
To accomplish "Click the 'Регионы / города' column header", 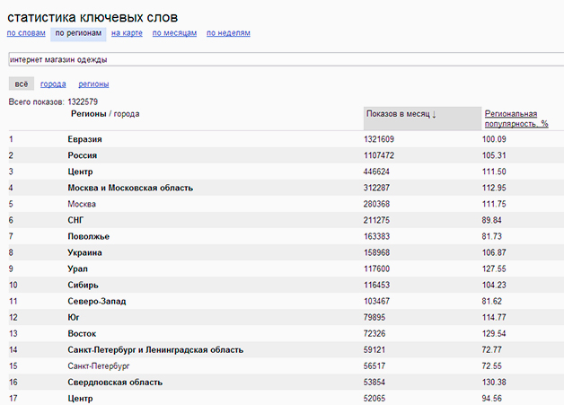I will 105,114.
